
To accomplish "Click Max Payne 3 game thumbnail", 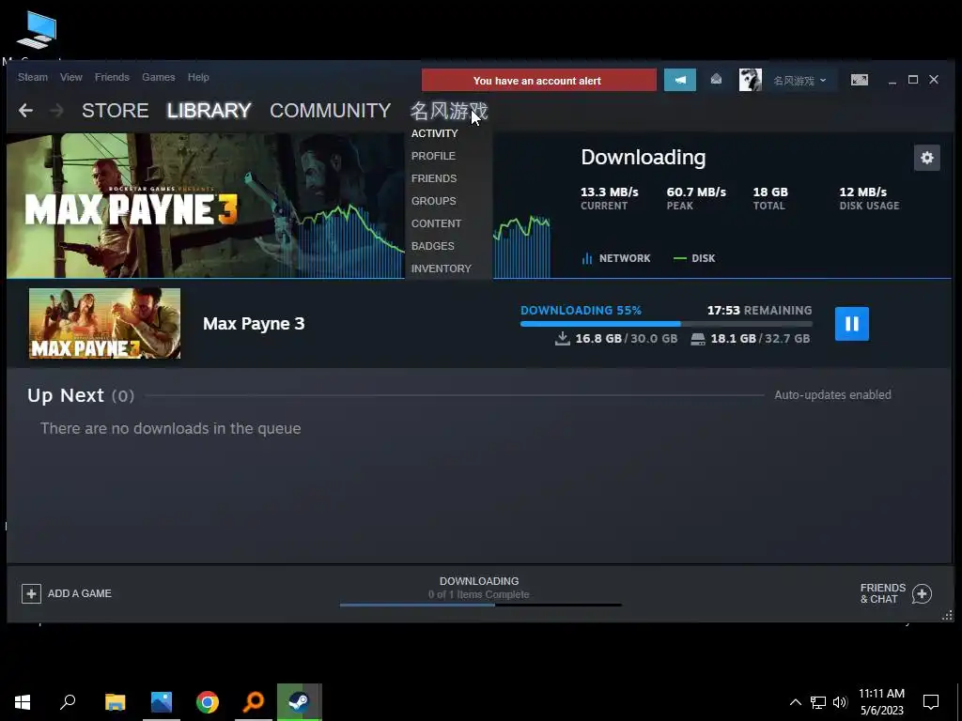I will coord(104,323).
